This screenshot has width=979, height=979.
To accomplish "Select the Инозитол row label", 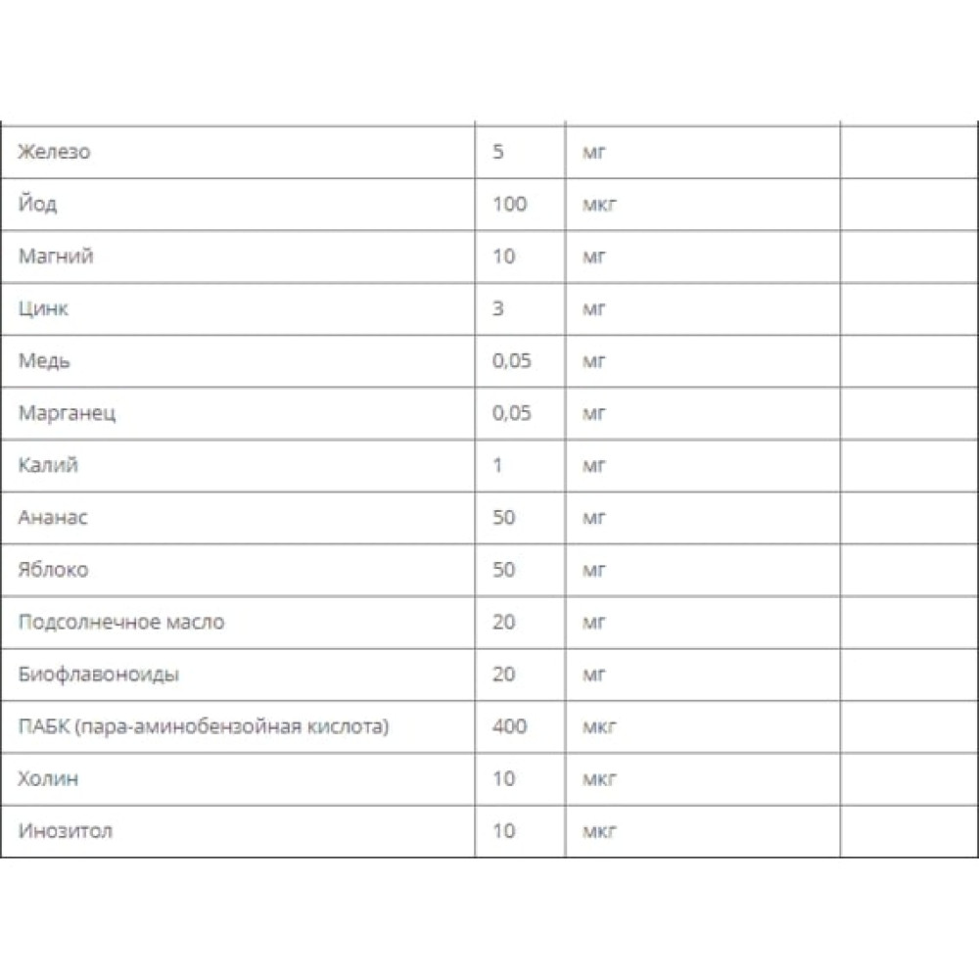I will coord(66,831).
